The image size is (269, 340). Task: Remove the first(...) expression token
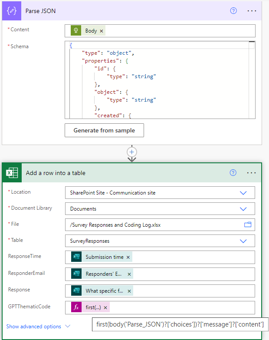pos(105,307)
